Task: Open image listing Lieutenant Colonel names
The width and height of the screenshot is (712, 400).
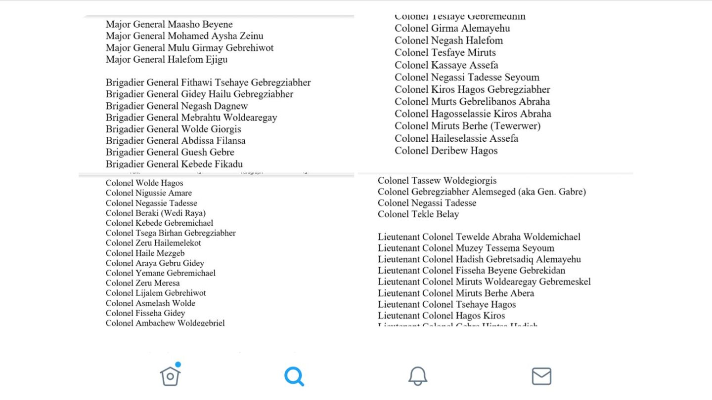Action: tap(495, 250)
